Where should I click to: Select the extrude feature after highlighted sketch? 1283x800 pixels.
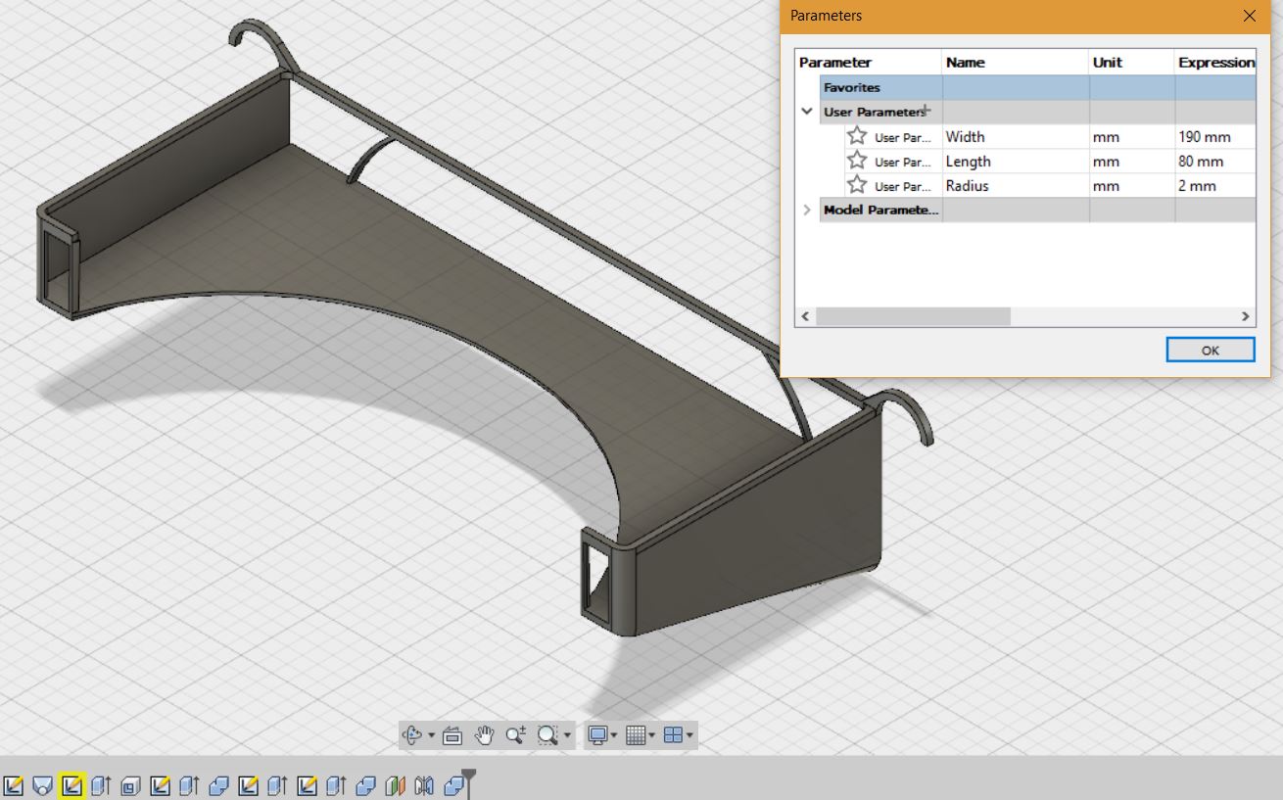point(101,785)
